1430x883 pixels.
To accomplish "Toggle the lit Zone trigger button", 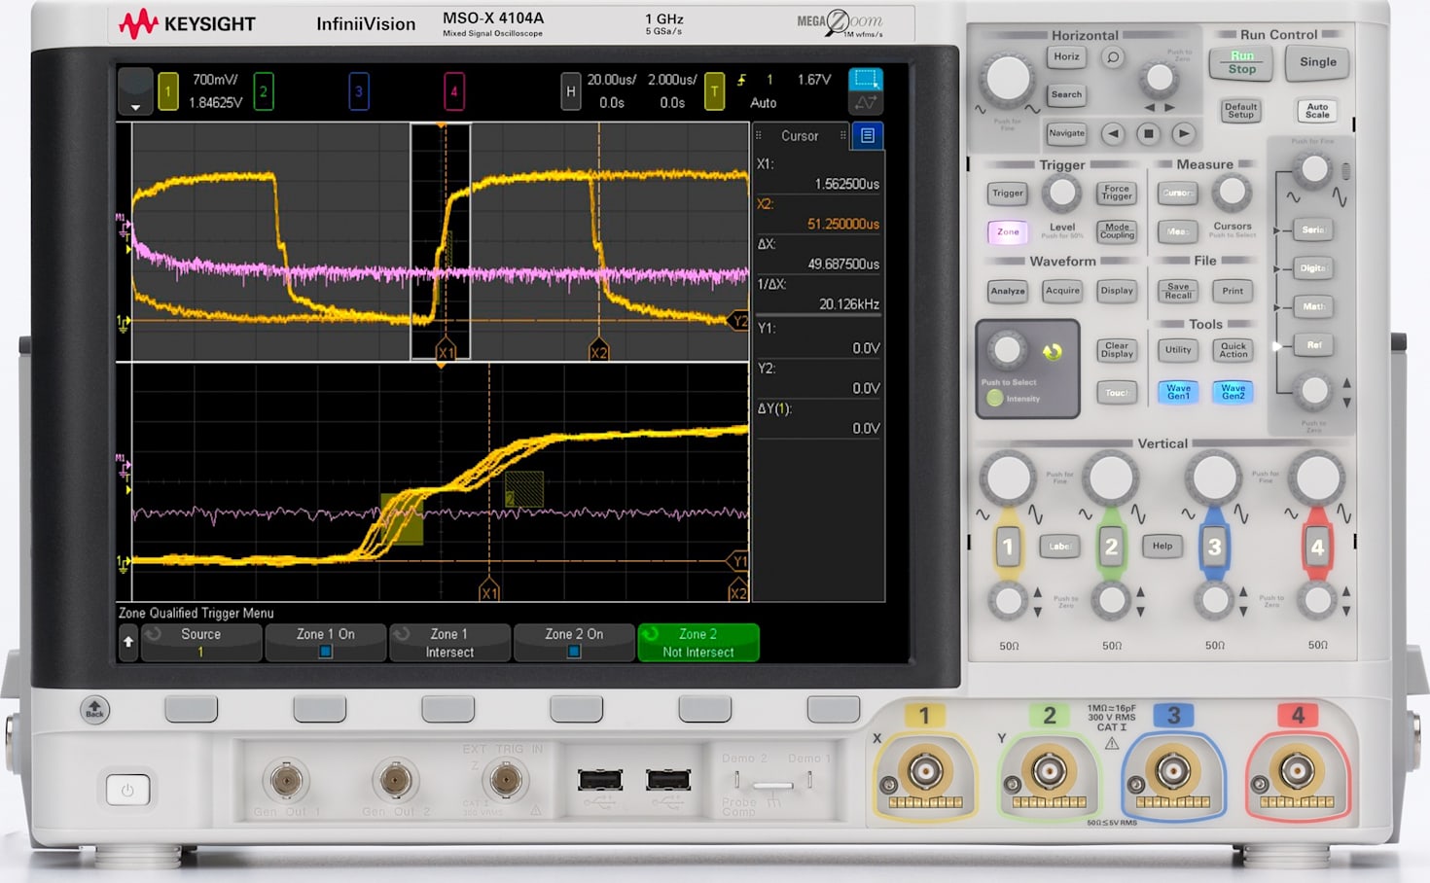I will tap(1007, 232).
